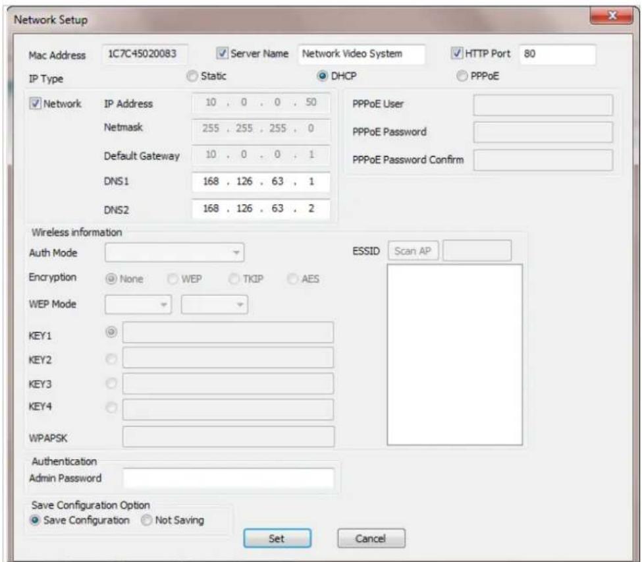
Task: Click the KEY2 text field
Action: 228,358
